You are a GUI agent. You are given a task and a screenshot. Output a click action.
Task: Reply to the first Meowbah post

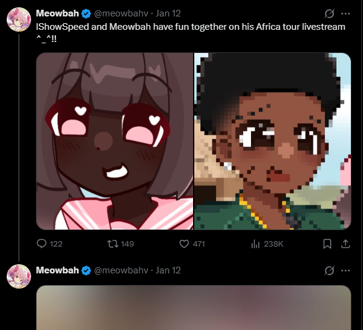tap(49, 244)
